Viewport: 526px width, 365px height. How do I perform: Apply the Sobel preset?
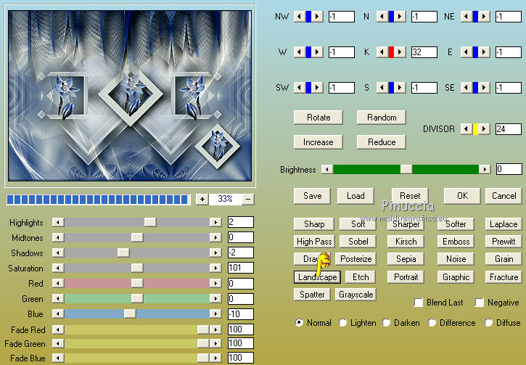358,241
